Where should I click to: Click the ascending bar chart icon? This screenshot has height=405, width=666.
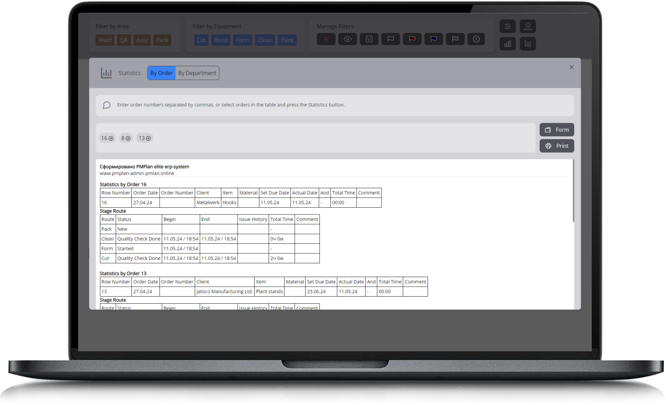[x=507, y=44]
